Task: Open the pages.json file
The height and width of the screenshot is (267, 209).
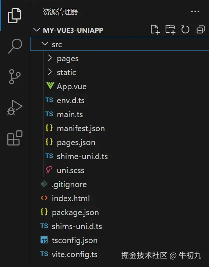Action: pos(76,143)
